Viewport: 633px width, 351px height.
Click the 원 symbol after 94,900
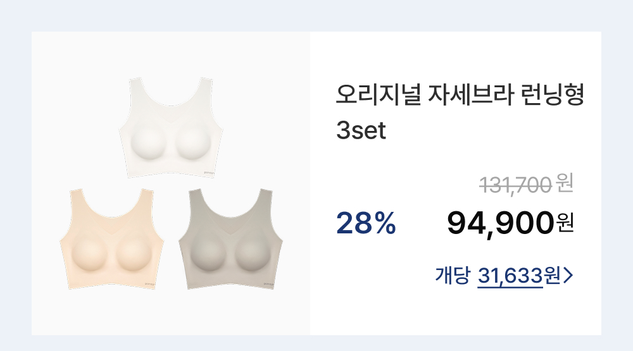click(565, 223)
